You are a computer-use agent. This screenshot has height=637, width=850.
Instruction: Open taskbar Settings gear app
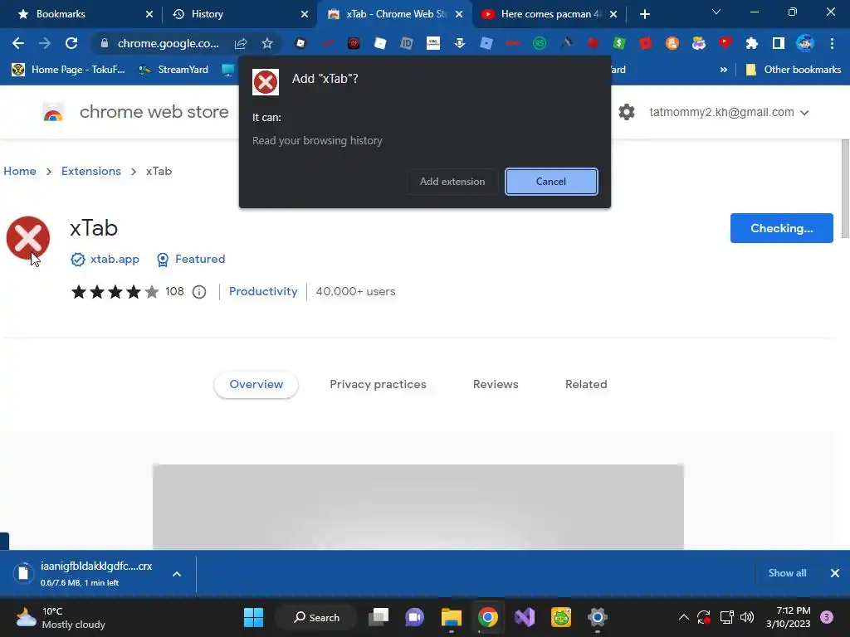(597, 617)
